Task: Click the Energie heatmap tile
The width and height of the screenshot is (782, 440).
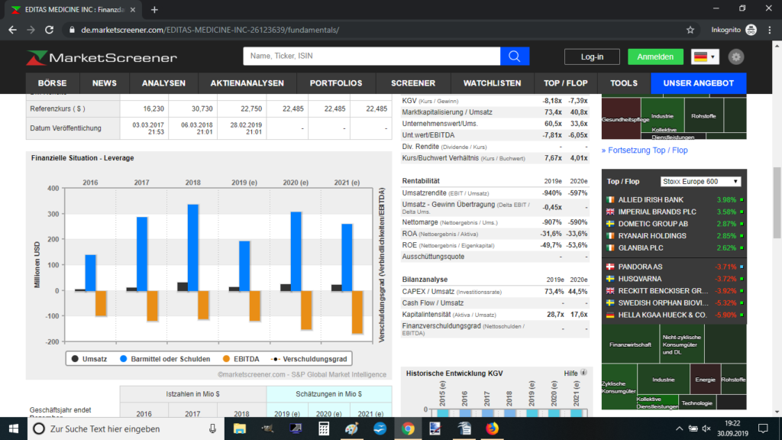Action: click(x=705, y=379)
